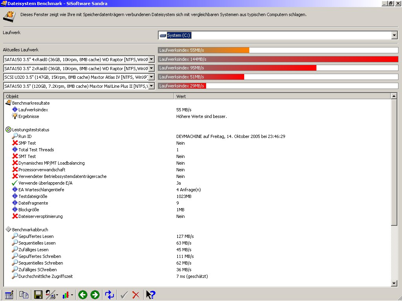Image resolution: width=402 pixels, height=301 pixels.
Task: Select the Zufälliges SChreiben row
Action: click(197, 269)
